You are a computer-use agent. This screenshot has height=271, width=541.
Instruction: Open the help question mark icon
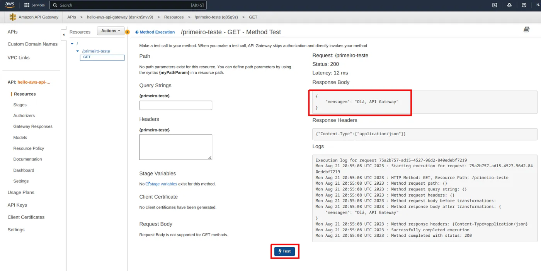(x=524, y=5)
